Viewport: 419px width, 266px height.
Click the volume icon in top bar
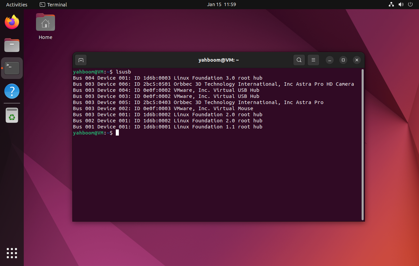tap(401, 4)
